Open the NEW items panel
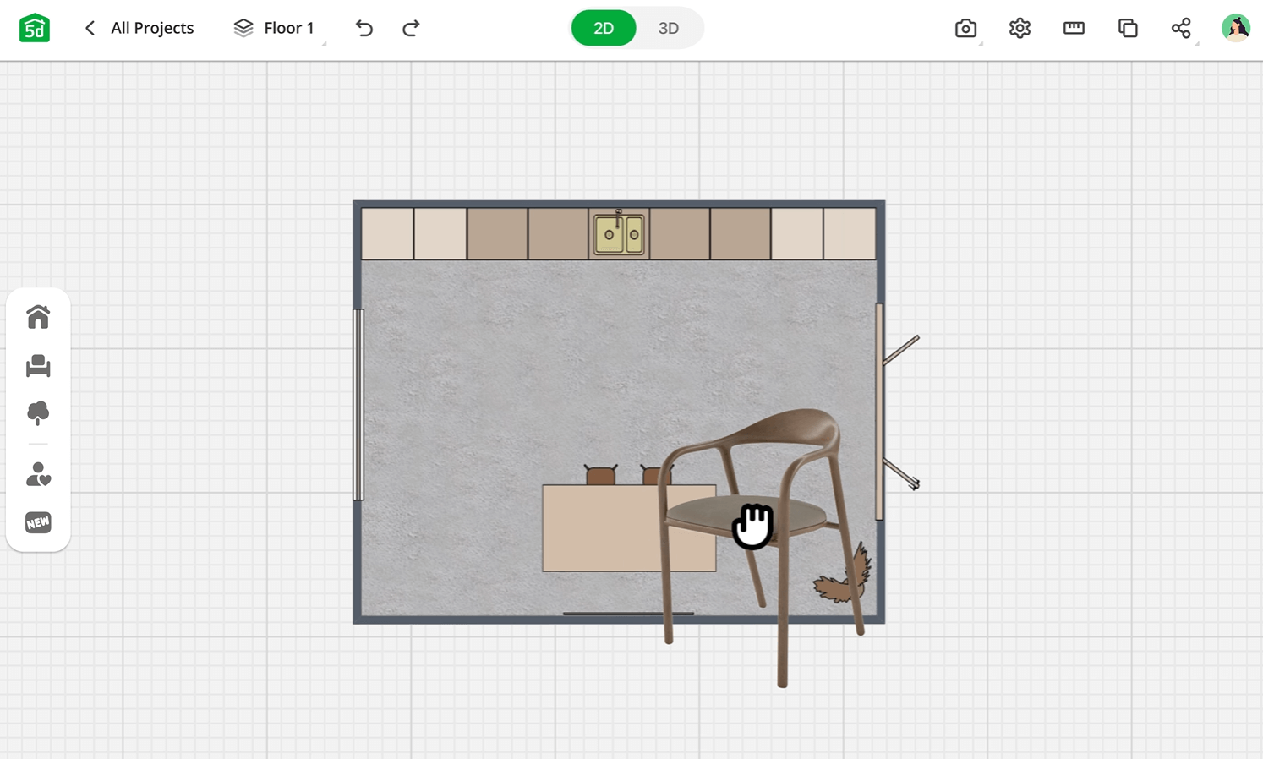Screen dimensions: 1263x759 [38, 522]
